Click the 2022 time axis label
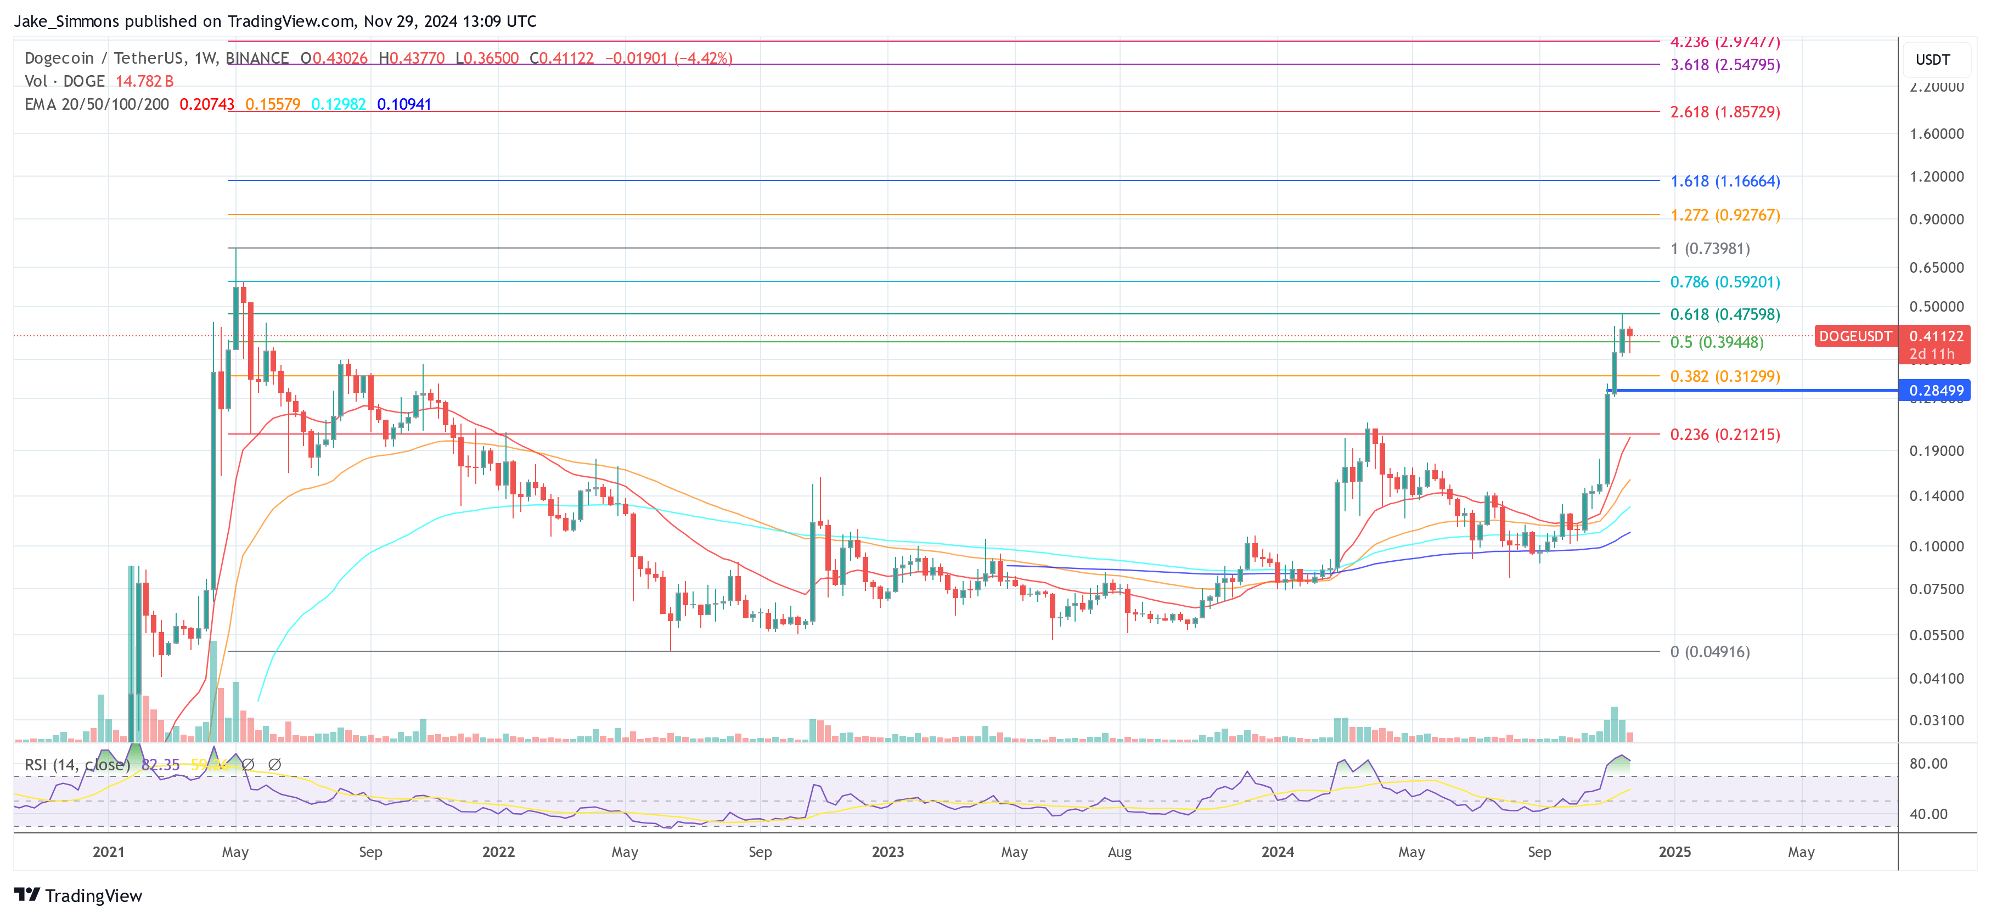This screenshot has height=919, width=1991. pyautogui.click(x=498, y=852)
